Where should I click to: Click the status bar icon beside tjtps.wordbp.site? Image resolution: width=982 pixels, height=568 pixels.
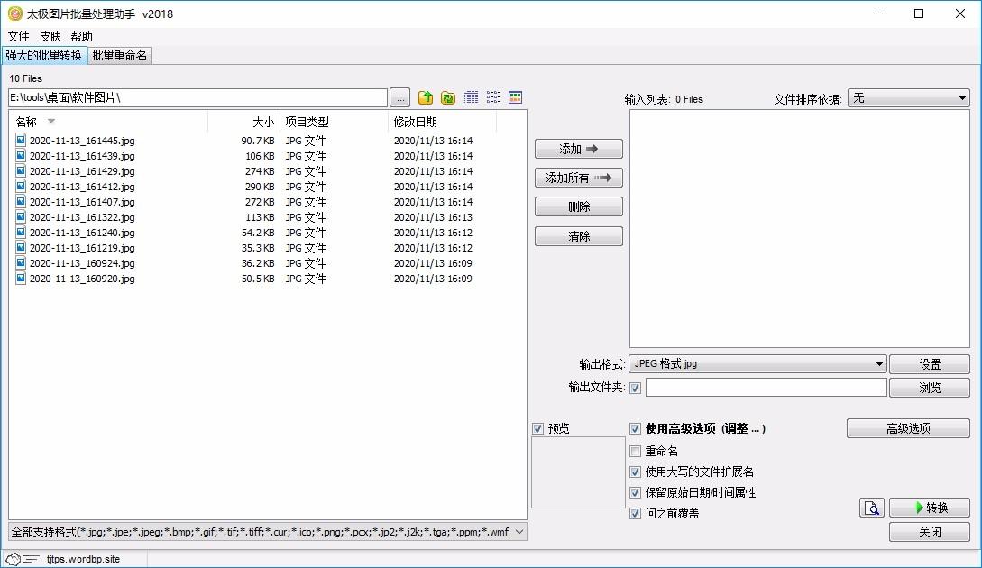click(23, 559)
